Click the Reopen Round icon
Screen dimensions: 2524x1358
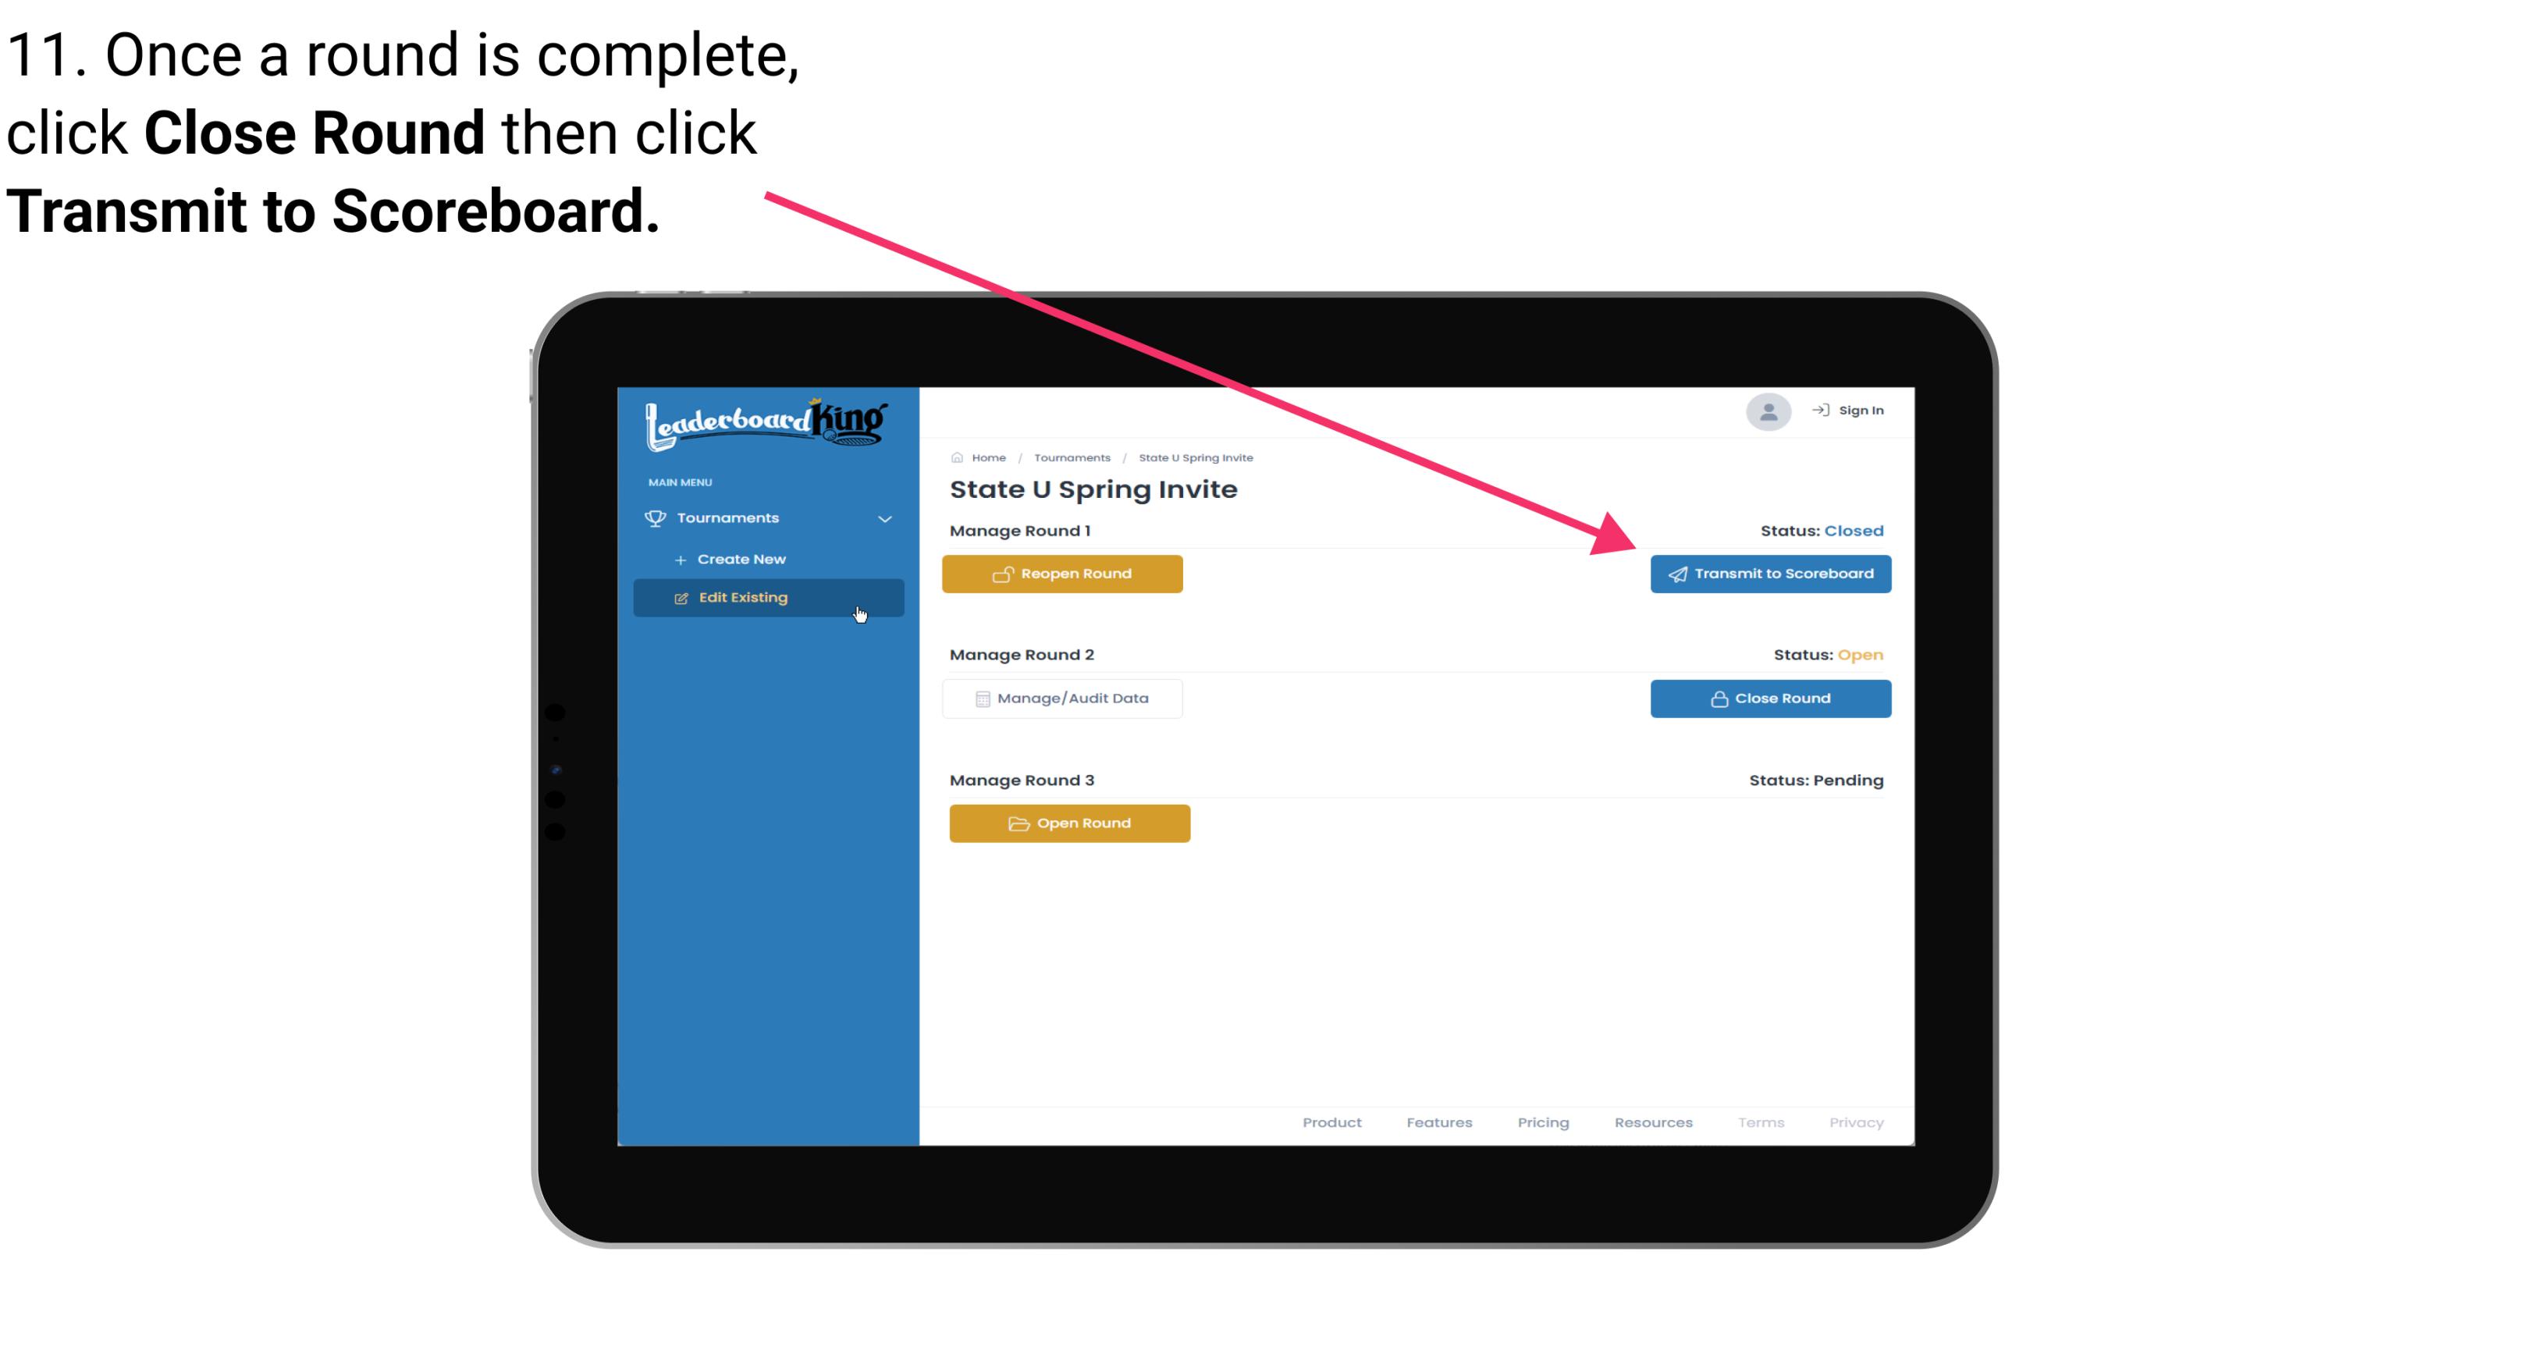[1003, 574]
